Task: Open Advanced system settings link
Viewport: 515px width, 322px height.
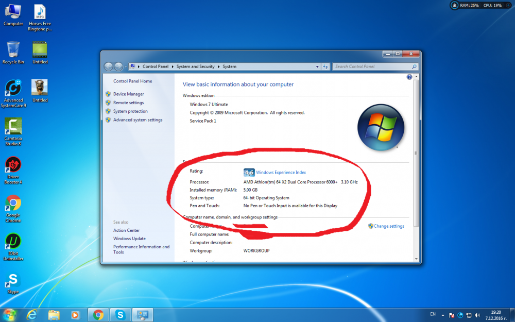Action: click(x=138, y=120)
